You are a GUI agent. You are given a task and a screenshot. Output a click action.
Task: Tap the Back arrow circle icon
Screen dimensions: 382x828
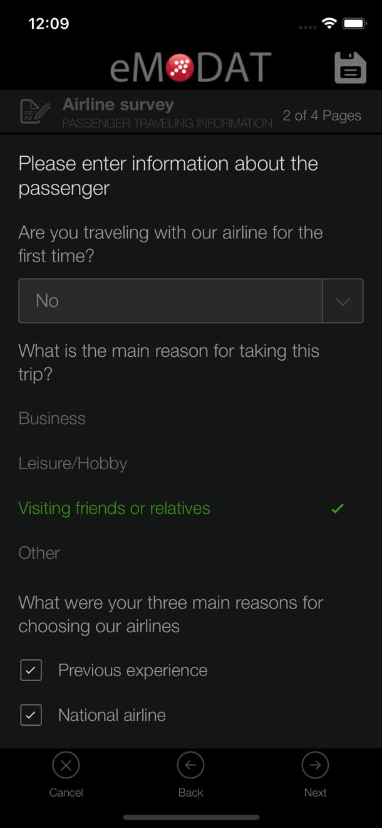tap(190, 765)
